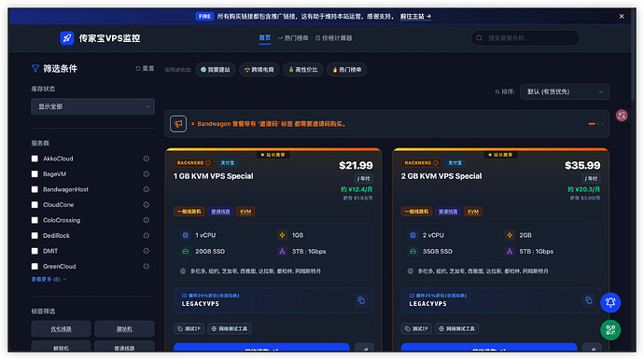
Task: Check the DMIT provider box
Action: pyautogui.click(x=35, y=251)
